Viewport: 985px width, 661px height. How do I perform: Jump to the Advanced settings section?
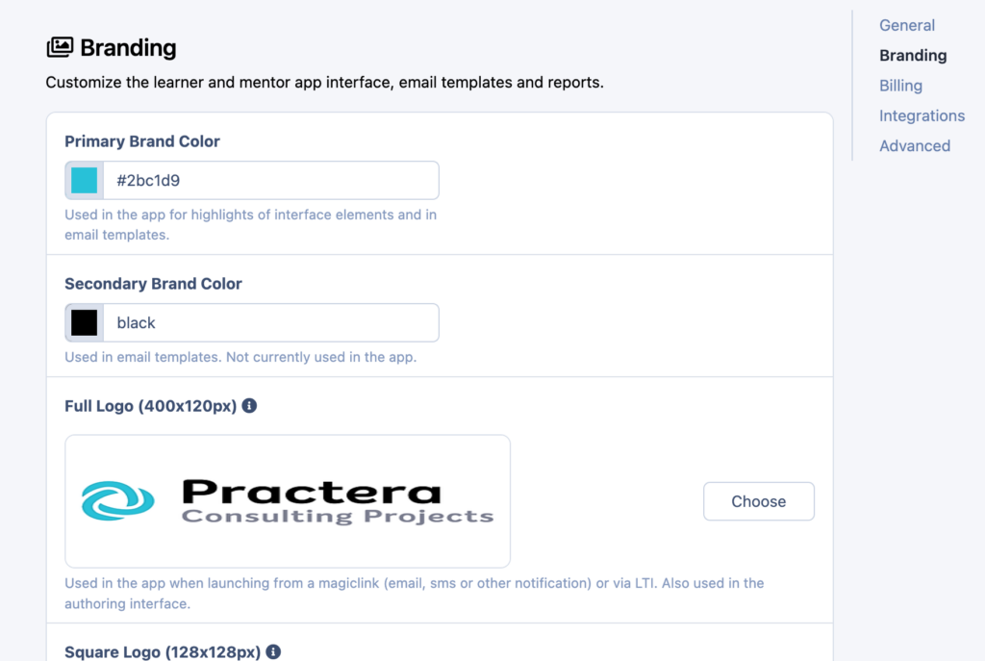915,146
